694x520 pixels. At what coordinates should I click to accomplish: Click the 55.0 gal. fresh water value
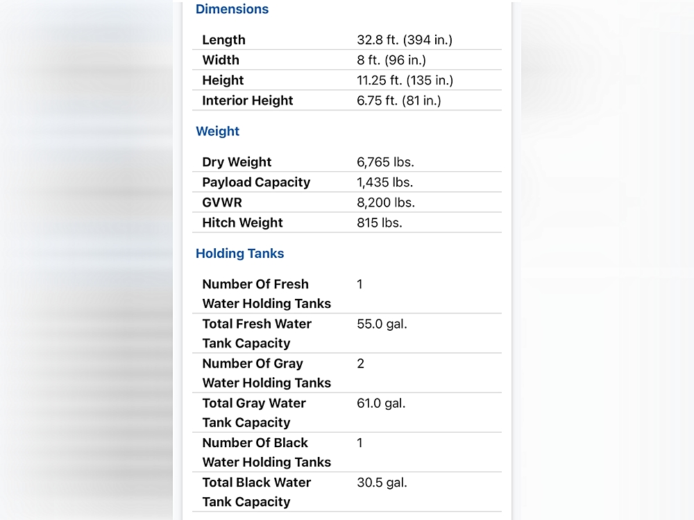[382, 324]
